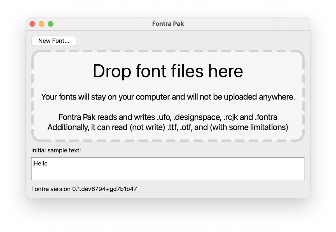Select the Fontra version text in the footer
Image resolution: width=336 pixels, height=232 pixels.
tap(84, 189)
